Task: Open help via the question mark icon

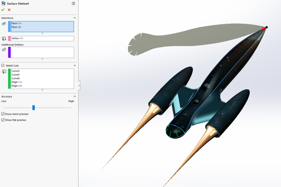Action: pyautogui.click(x=73, y=4)
